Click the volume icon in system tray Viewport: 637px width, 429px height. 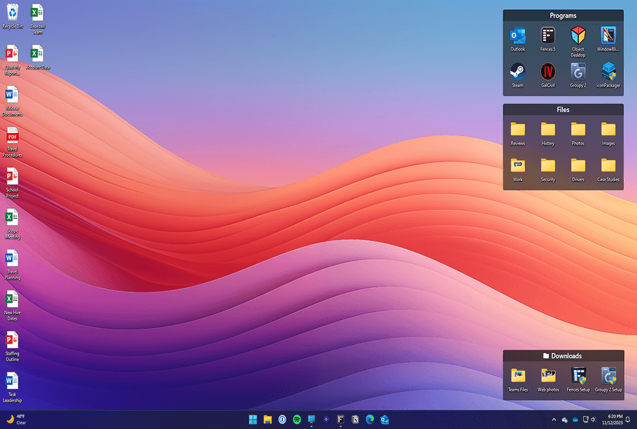594,420
